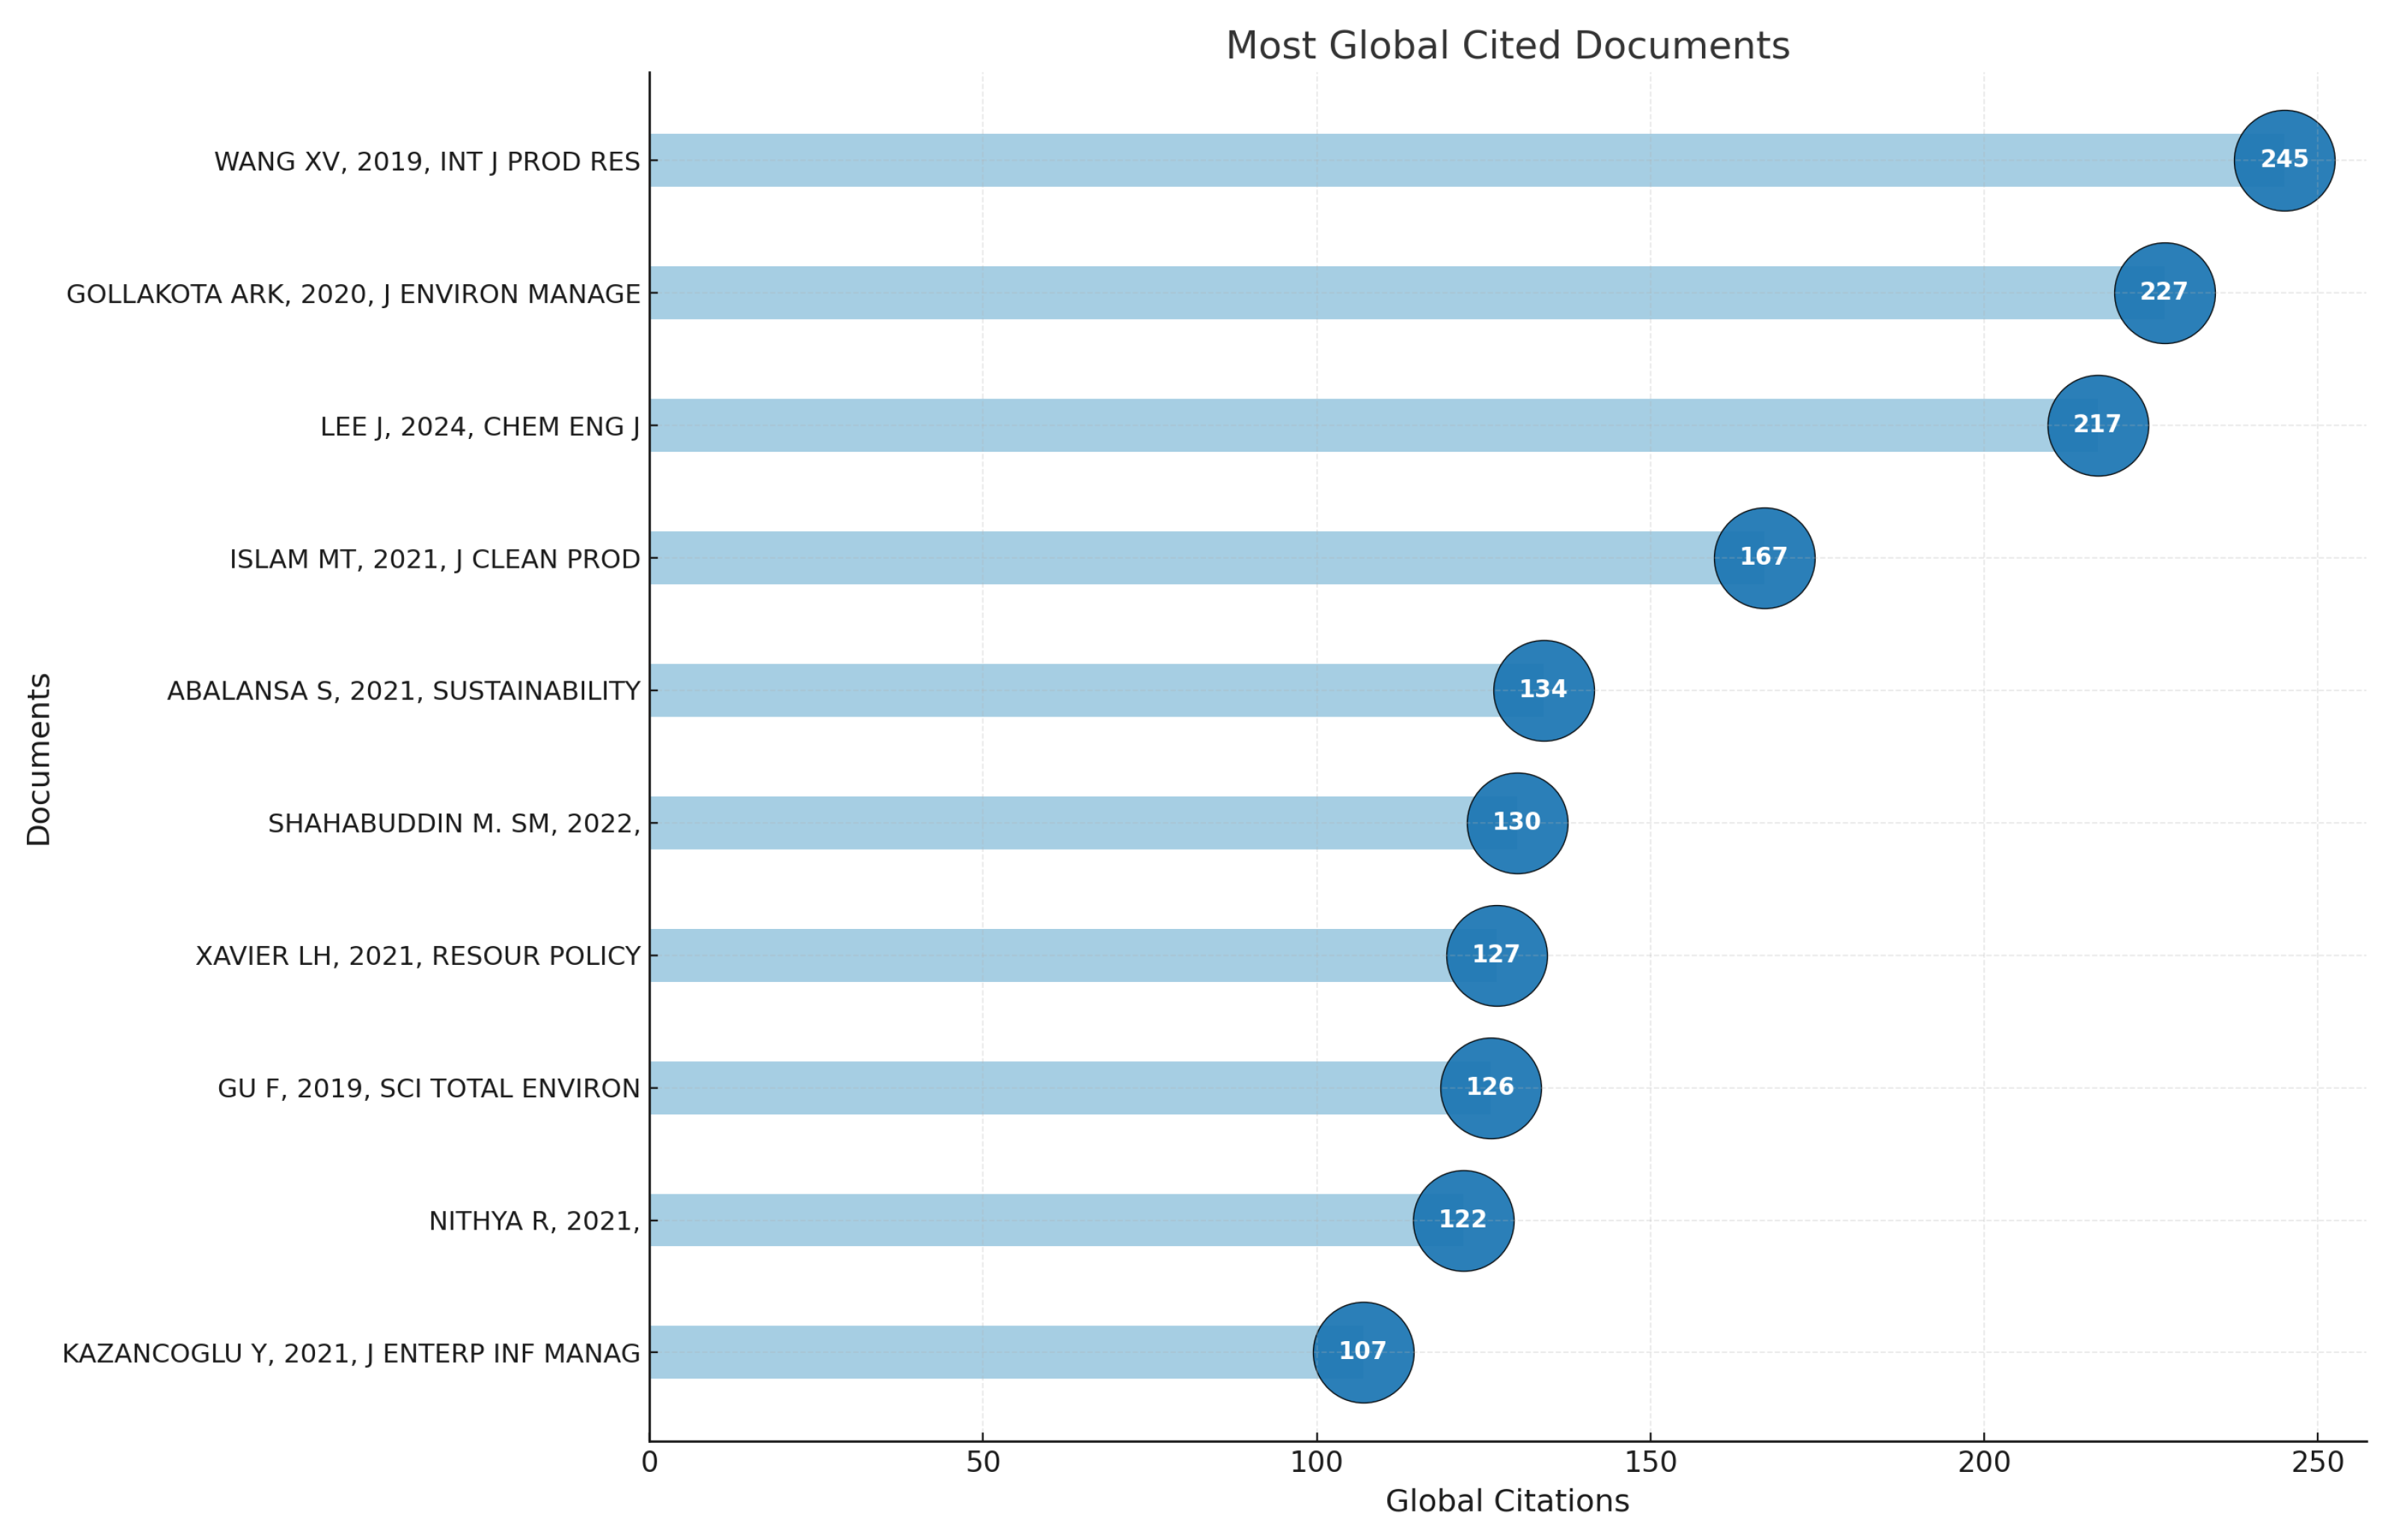Image resolution: width=2397 pixels, height=1540 pixels.
Task: Select the bubble showing 134 citations
Action: click(x=1543, y=690)
